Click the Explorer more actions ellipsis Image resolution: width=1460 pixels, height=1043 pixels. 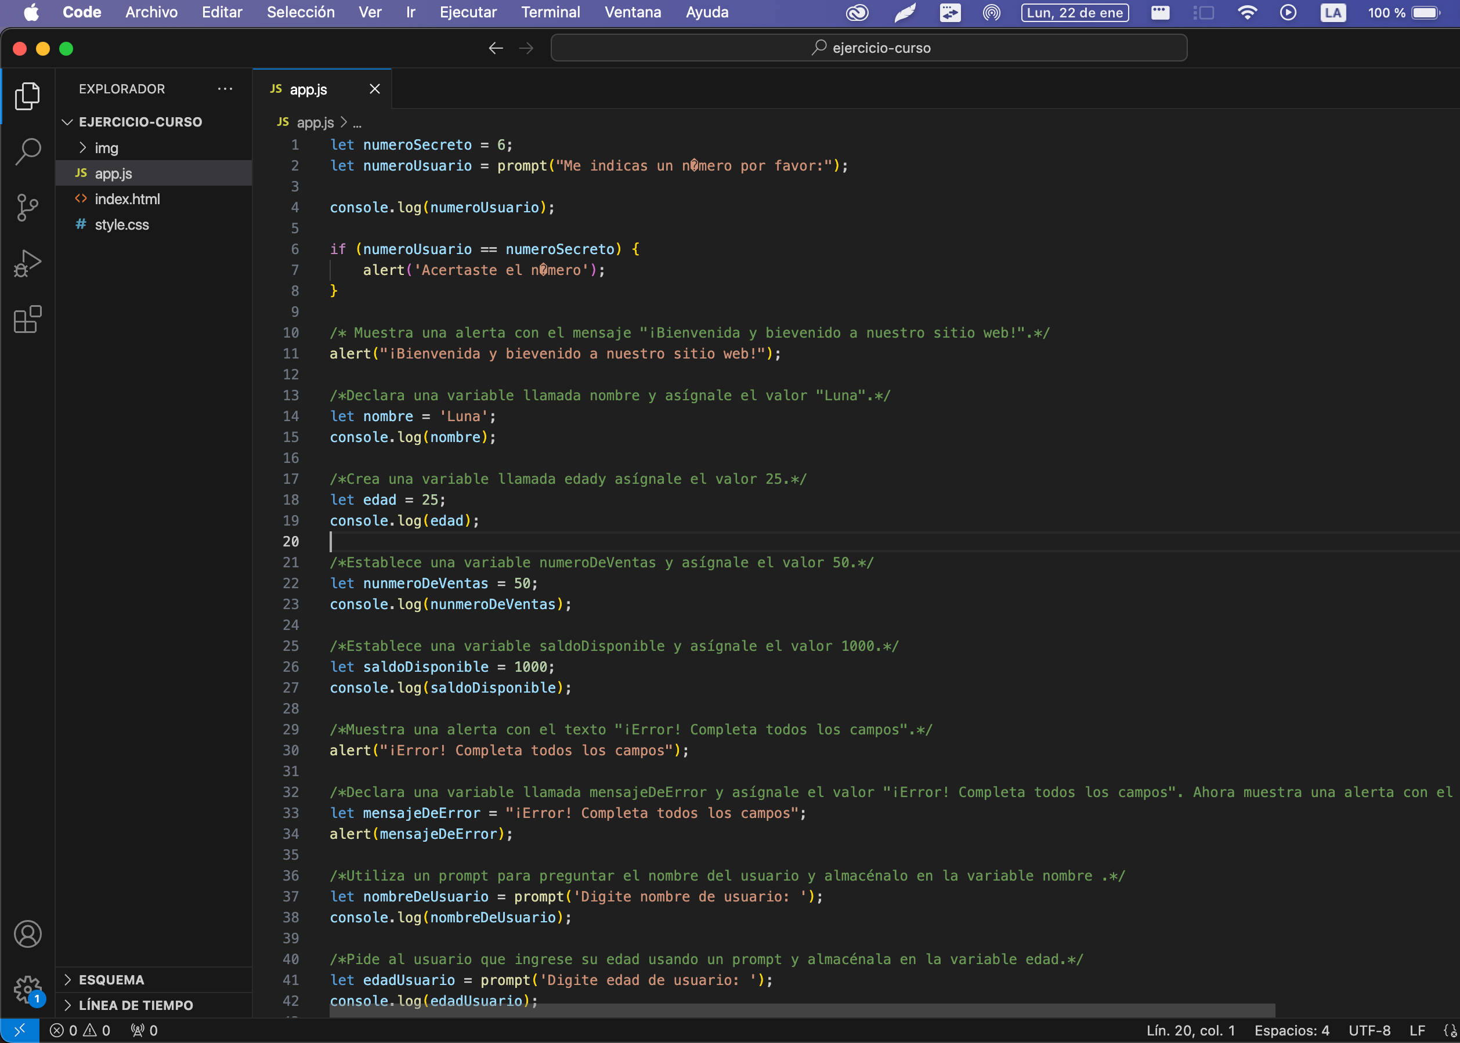tap(225, 89)
